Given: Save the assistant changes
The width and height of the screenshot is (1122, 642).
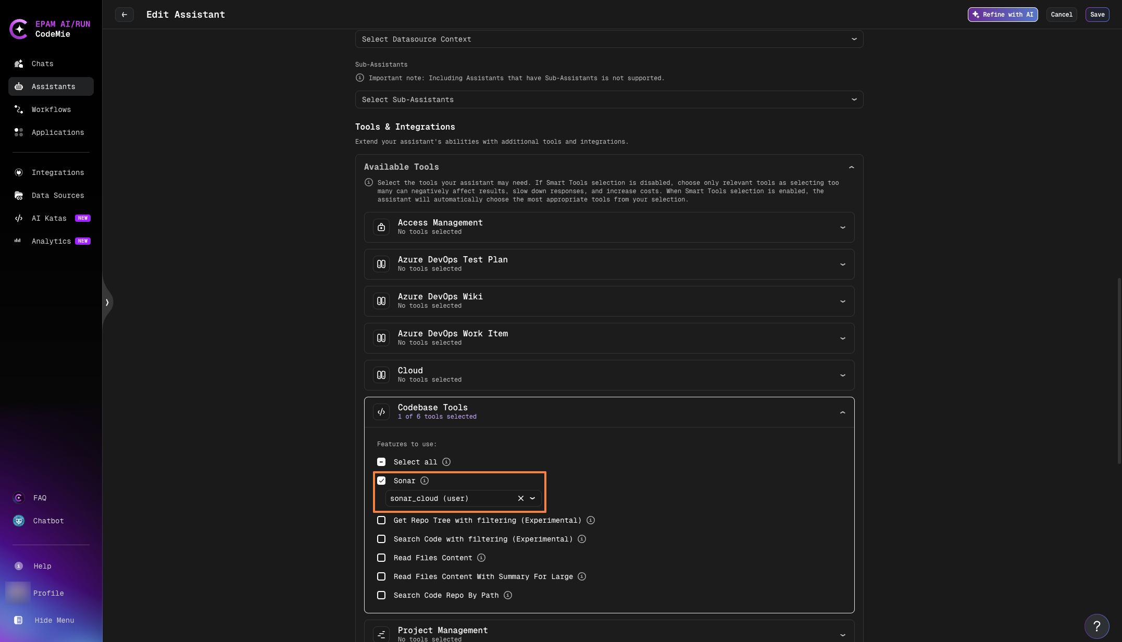Looking at the screenshot, I should click(1096, 15).
